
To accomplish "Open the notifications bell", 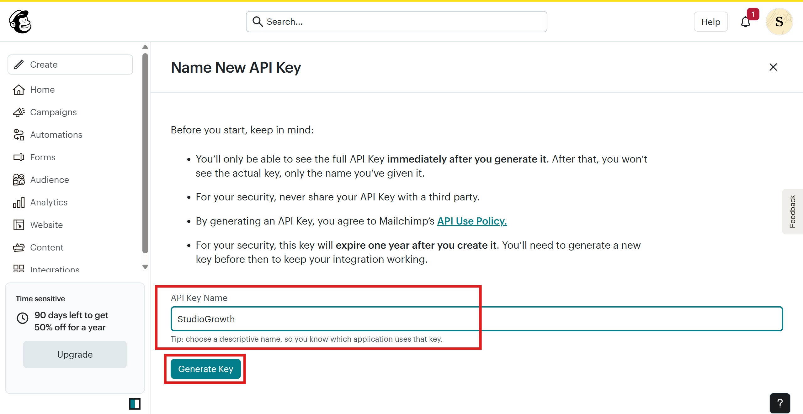I will (746, 22).
